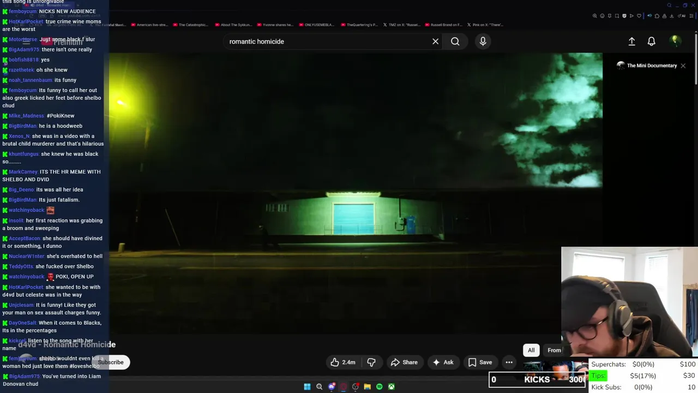Open the YouTube notifications bell
Image resolution: width=698 pixels, height=393 pixels.
pos(651,41)
